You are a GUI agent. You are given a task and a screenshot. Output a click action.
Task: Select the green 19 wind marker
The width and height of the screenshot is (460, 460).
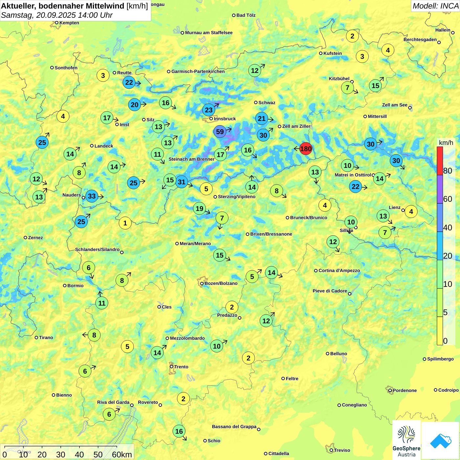click(x=199, y=208)
